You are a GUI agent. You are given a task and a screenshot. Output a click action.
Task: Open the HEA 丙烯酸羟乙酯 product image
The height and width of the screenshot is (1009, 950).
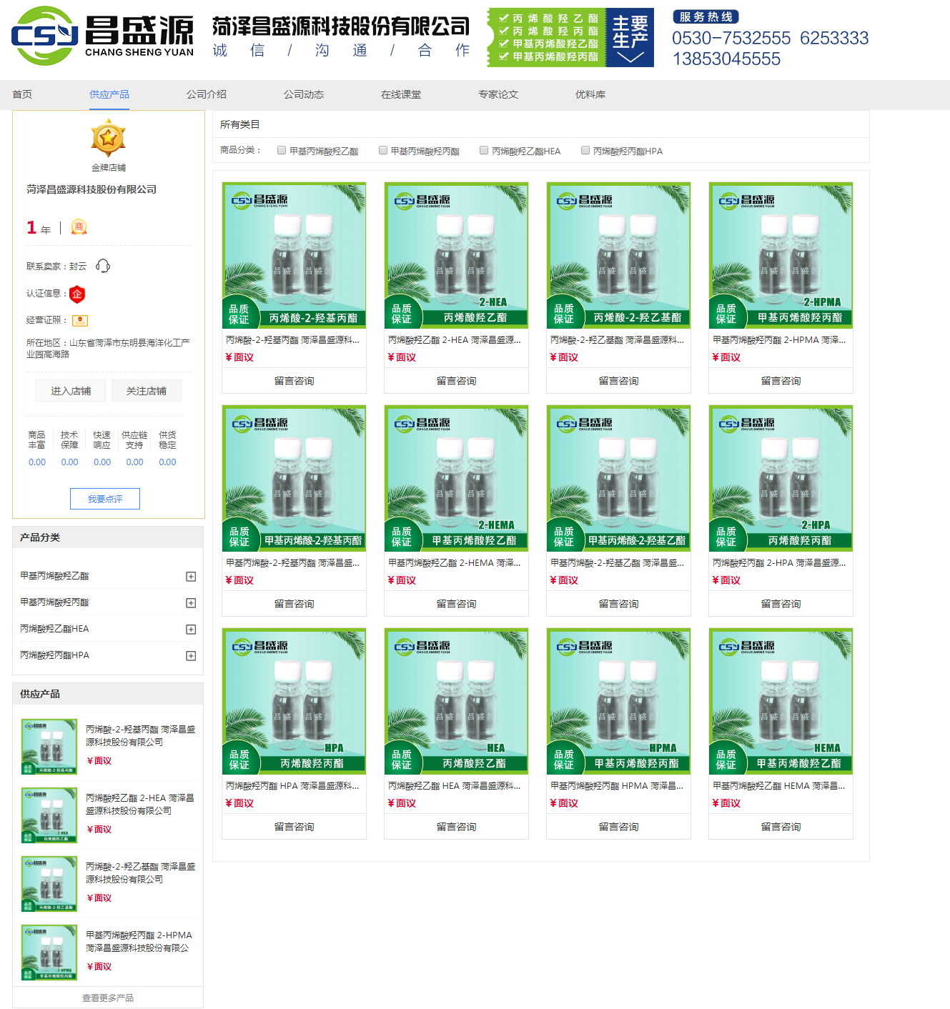[x=457, y=701]
